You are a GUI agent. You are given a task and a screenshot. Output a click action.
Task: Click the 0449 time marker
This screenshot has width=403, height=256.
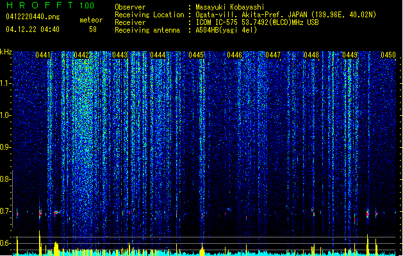[x=350, y=55]
